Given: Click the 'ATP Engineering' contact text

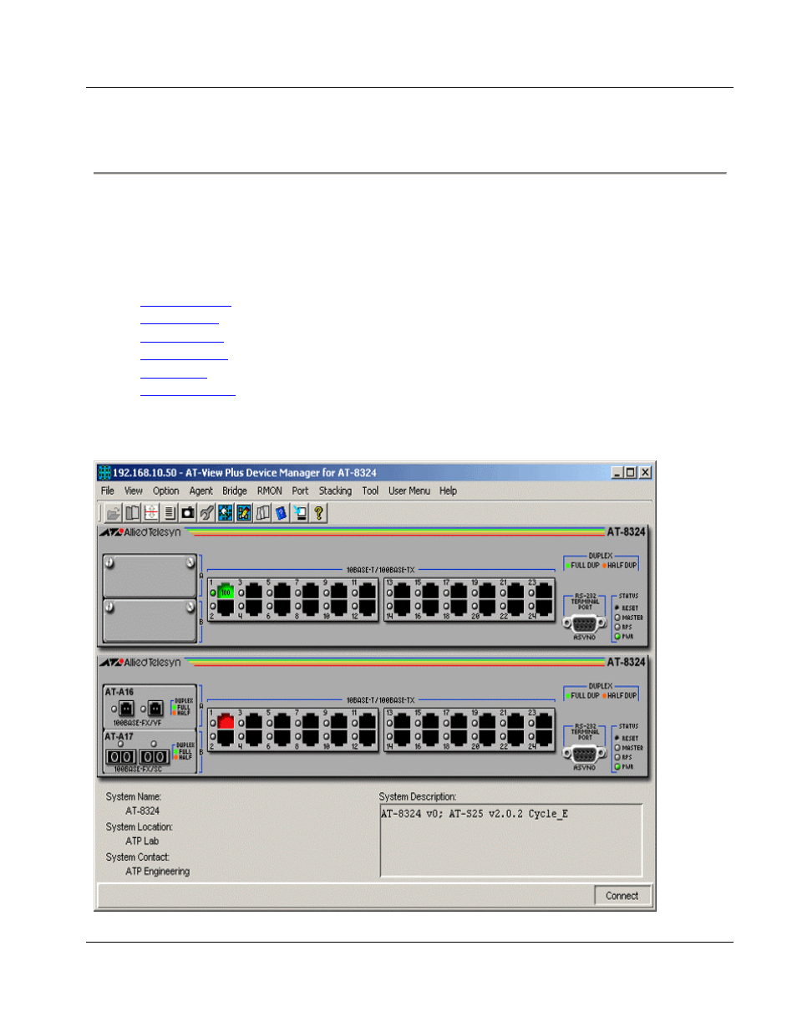Looking at the screenshot, I should [x=158, y=872].
